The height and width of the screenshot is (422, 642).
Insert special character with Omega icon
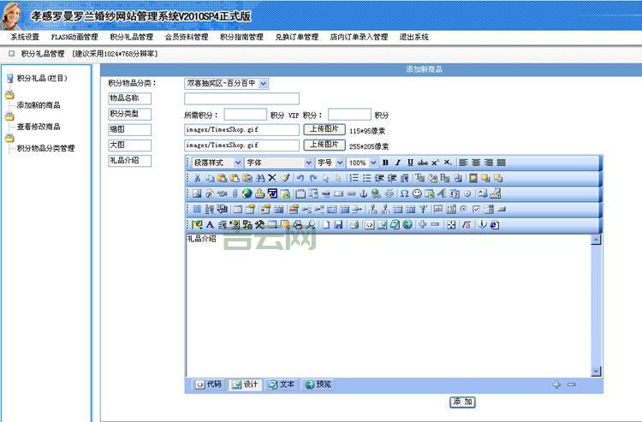tap(404, 193)
